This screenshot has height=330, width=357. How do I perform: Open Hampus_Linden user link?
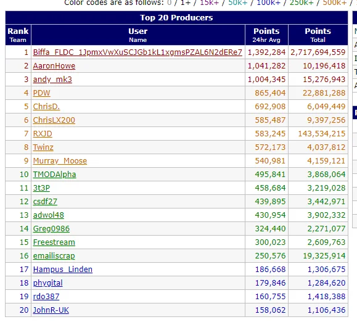pos(63,270)
